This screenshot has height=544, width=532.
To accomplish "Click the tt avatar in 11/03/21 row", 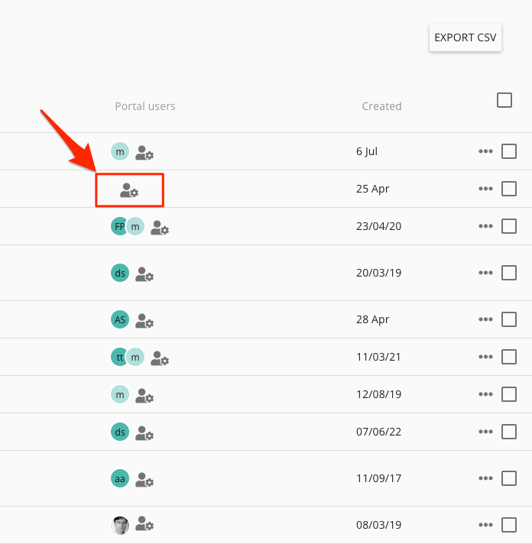I will click(118, 357).
